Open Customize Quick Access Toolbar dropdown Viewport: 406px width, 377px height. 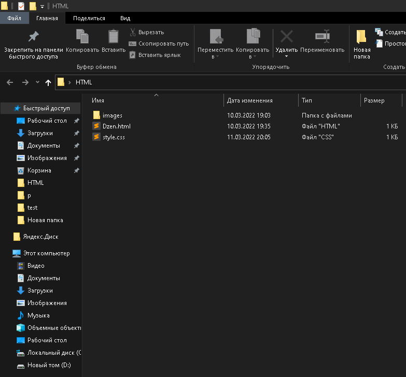(42, 7)
